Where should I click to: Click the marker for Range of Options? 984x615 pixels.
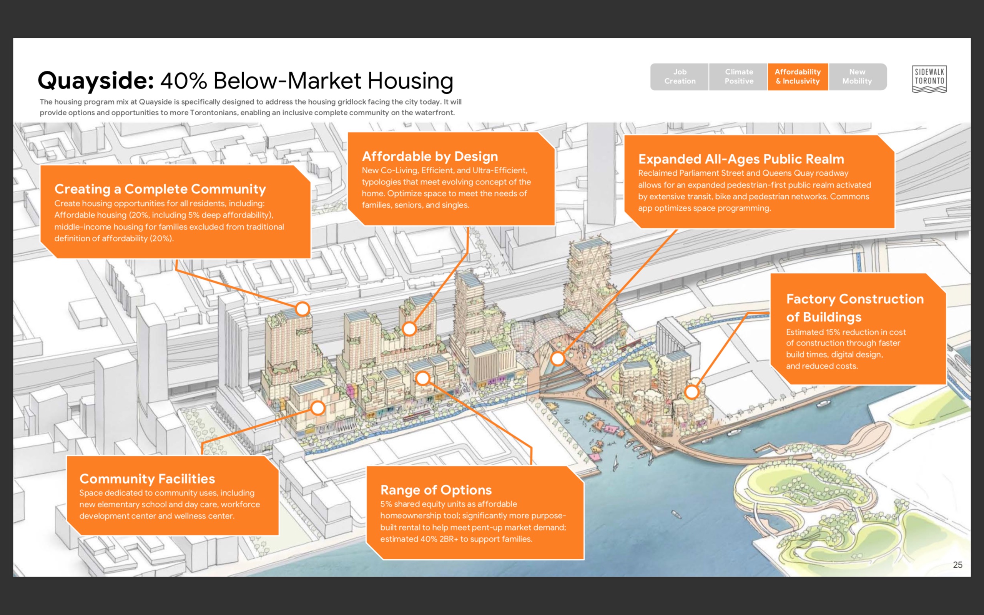(x=423, y=378)
